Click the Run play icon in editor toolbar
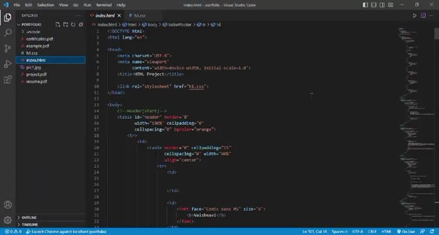The width and height of the screenshot is (439, 235). (x=415, y=16)
